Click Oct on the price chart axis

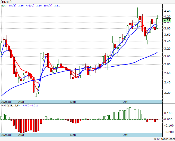(x=125, y=102)
